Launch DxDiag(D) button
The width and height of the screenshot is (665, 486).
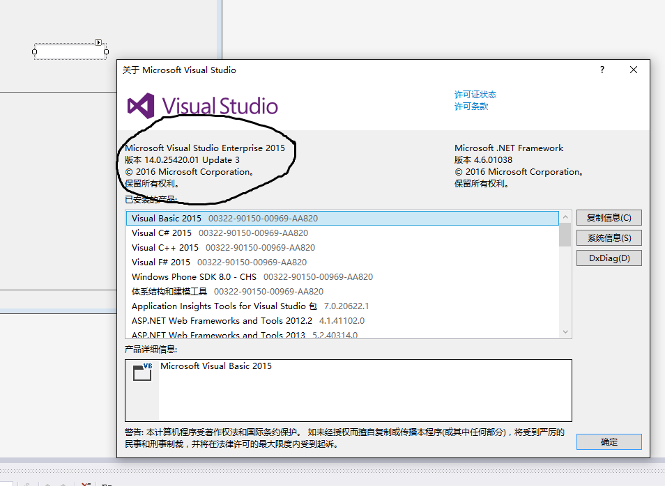point(609,258)
